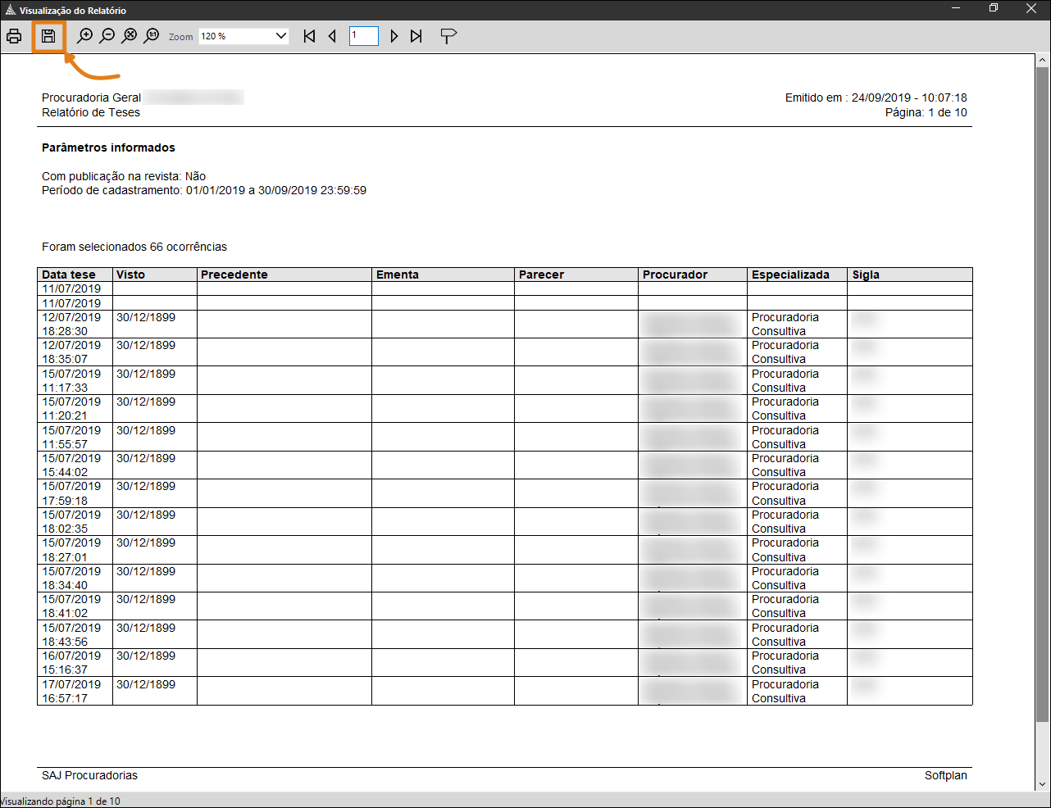Click 'Visualizando página 1 de 10' status
The height and width of the screenshot is (808, 1051).
coord(60,801)
